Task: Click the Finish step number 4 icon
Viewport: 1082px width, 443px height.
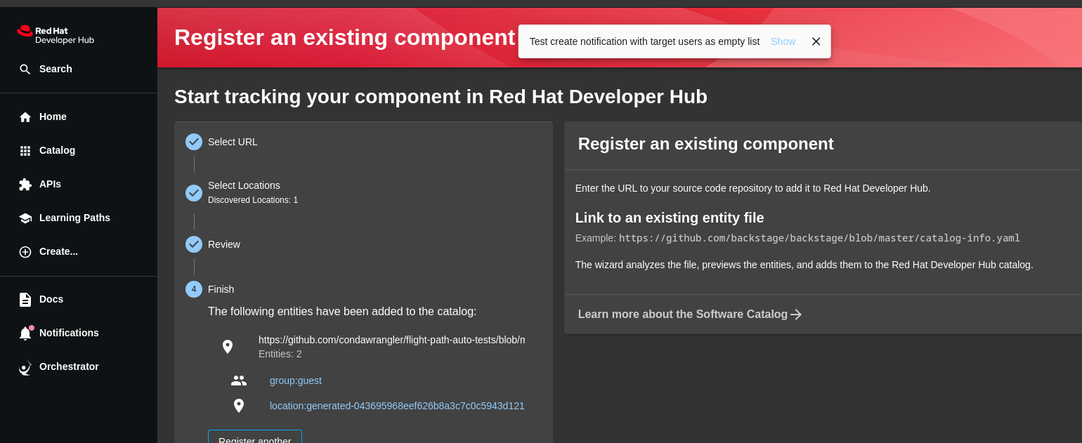Action: pyautogui.click(x=194, y=289)
